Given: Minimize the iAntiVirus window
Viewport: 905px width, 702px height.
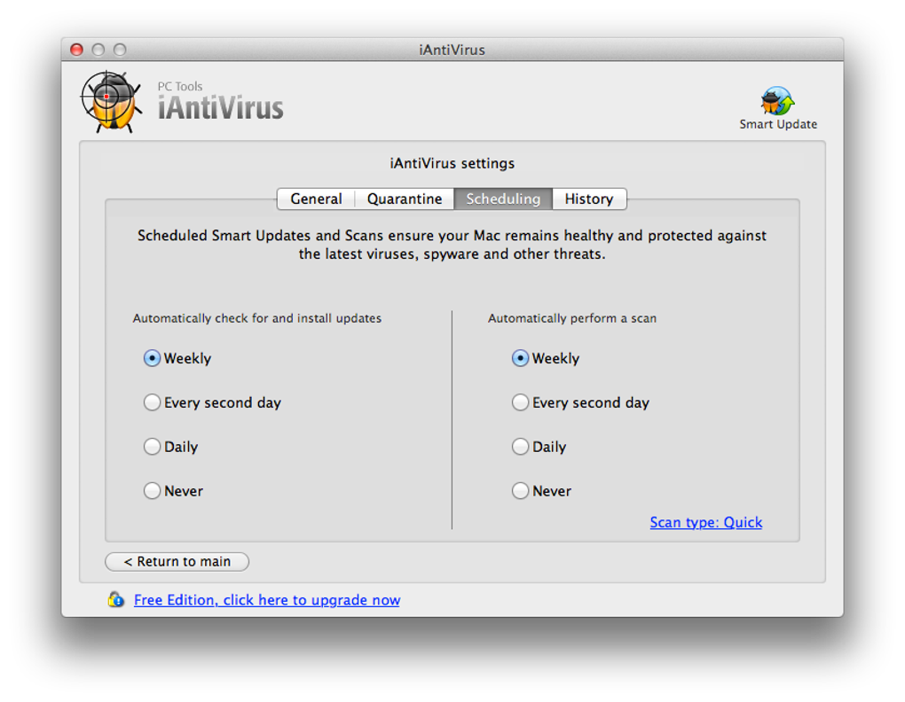Looking at the screenshot, I should pos(98,50).
